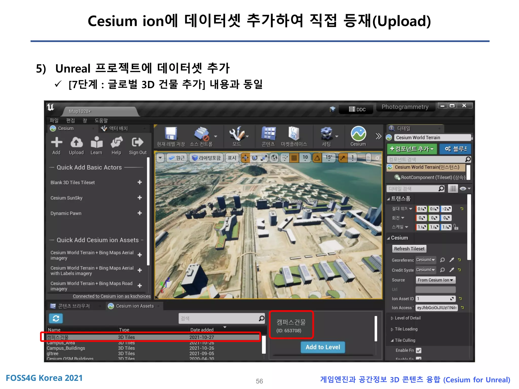Open the 도움말 menu
The height and width of the screenshot is (389, 519).
[101, 120]
